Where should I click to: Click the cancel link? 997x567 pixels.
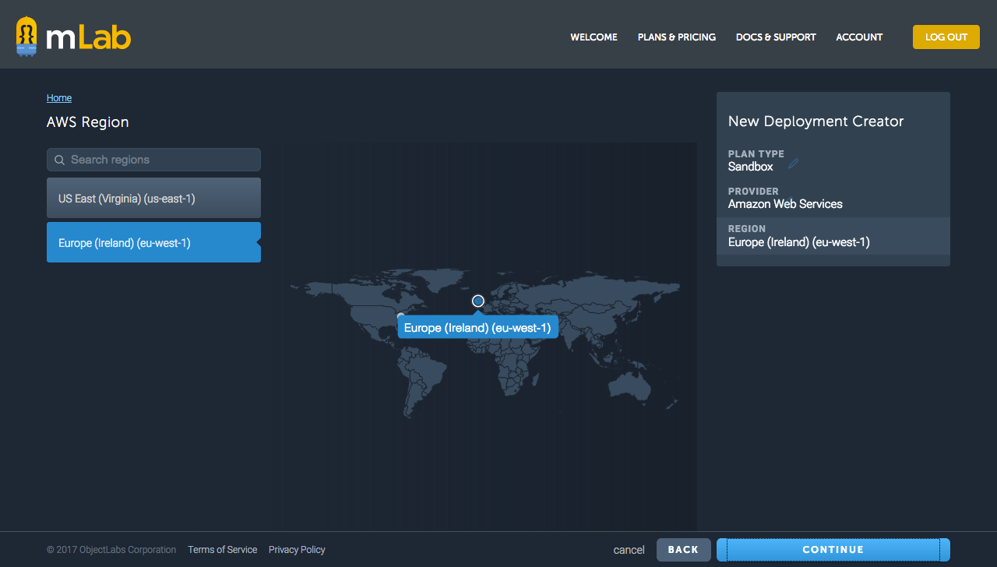click(x=629, y=550)
